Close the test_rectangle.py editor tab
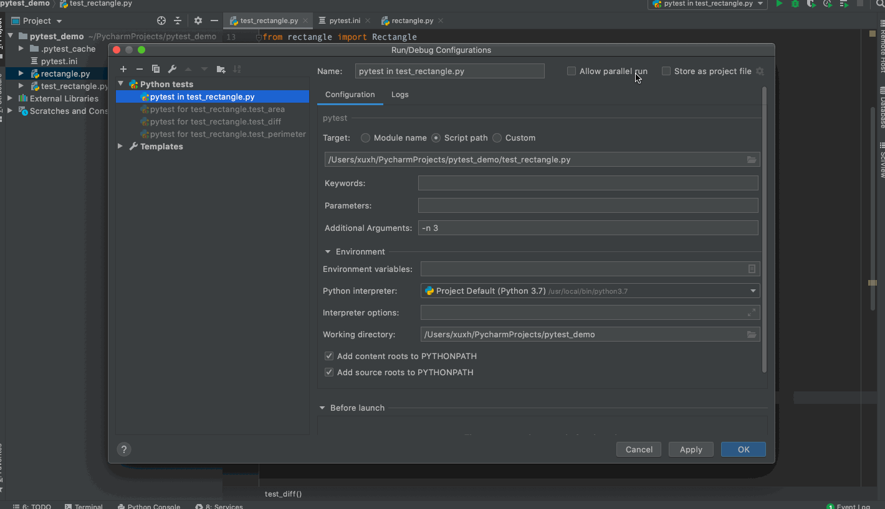The image size is (885, 509). point(305,21)
